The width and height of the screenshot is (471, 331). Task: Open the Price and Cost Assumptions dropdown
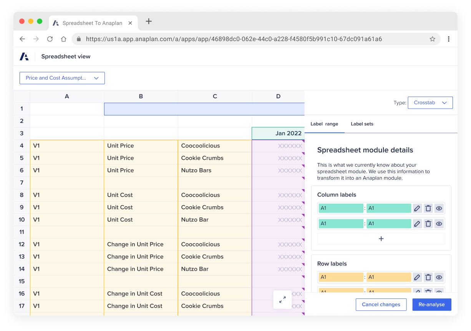click(x=62, y=78)
